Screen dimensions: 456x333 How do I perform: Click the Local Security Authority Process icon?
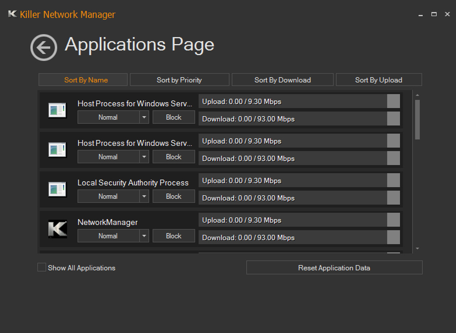[x=58, y=190]
